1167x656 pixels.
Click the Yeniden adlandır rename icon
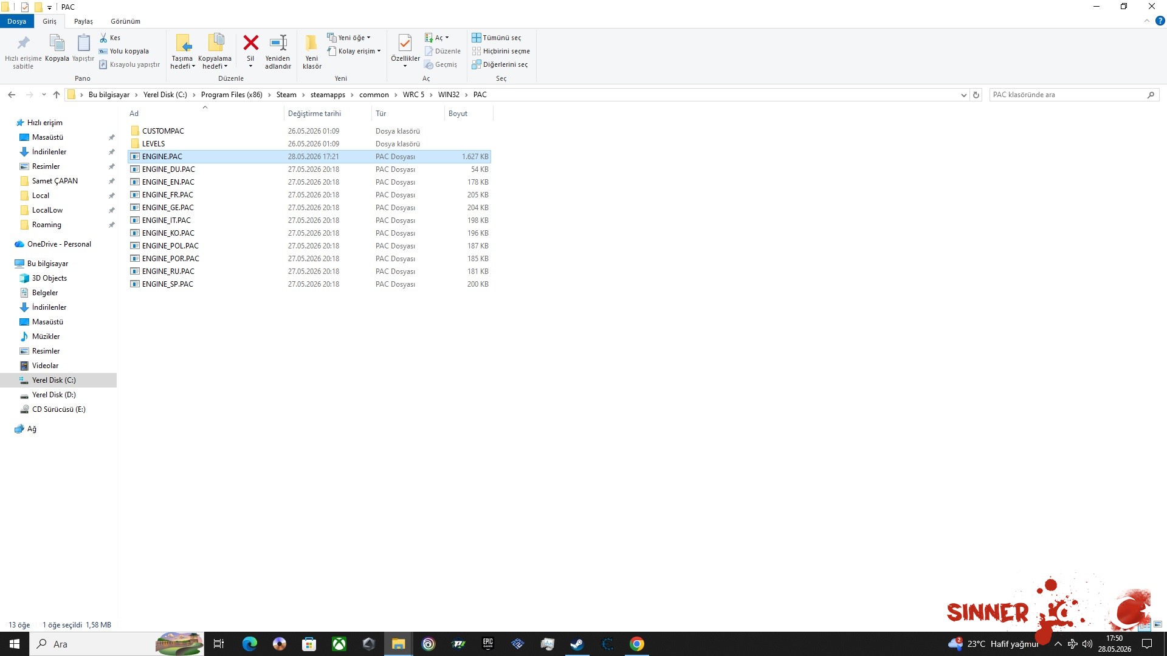278,43
